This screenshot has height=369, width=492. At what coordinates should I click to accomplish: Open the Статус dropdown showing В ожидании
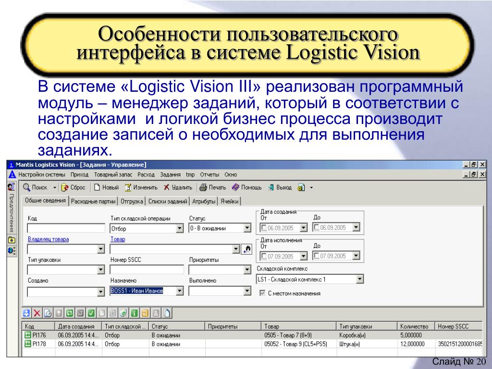click(x=247, y=228)
